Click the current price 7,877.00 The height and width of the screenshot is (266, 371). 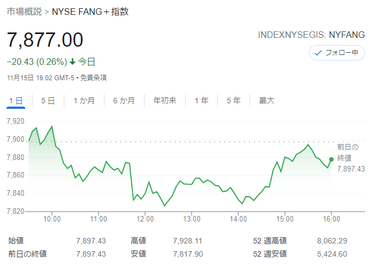click(x=45, y=40)
